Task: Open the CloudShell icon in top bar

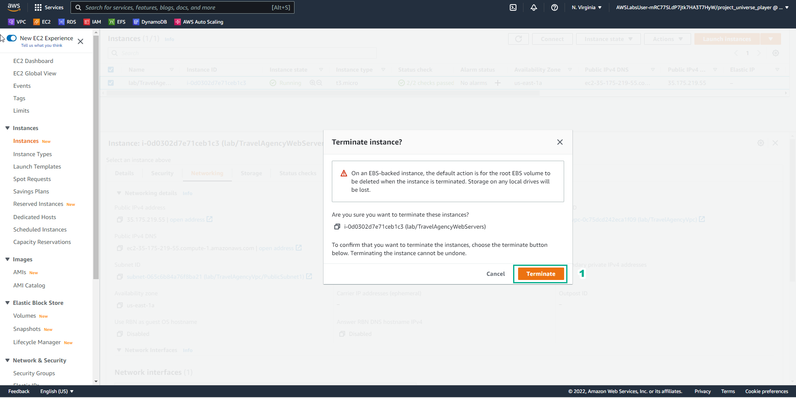Action: (513, 7)
